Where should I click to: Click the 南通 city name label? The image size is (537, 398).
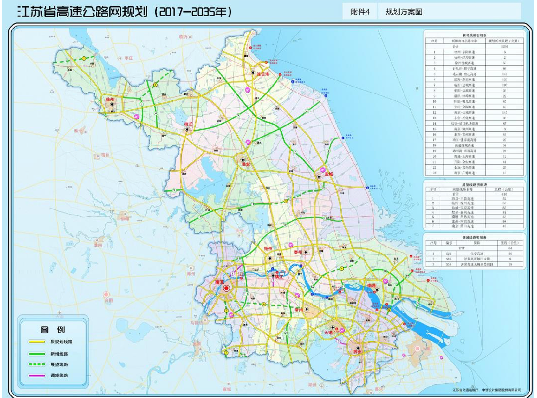click(371, 286)
